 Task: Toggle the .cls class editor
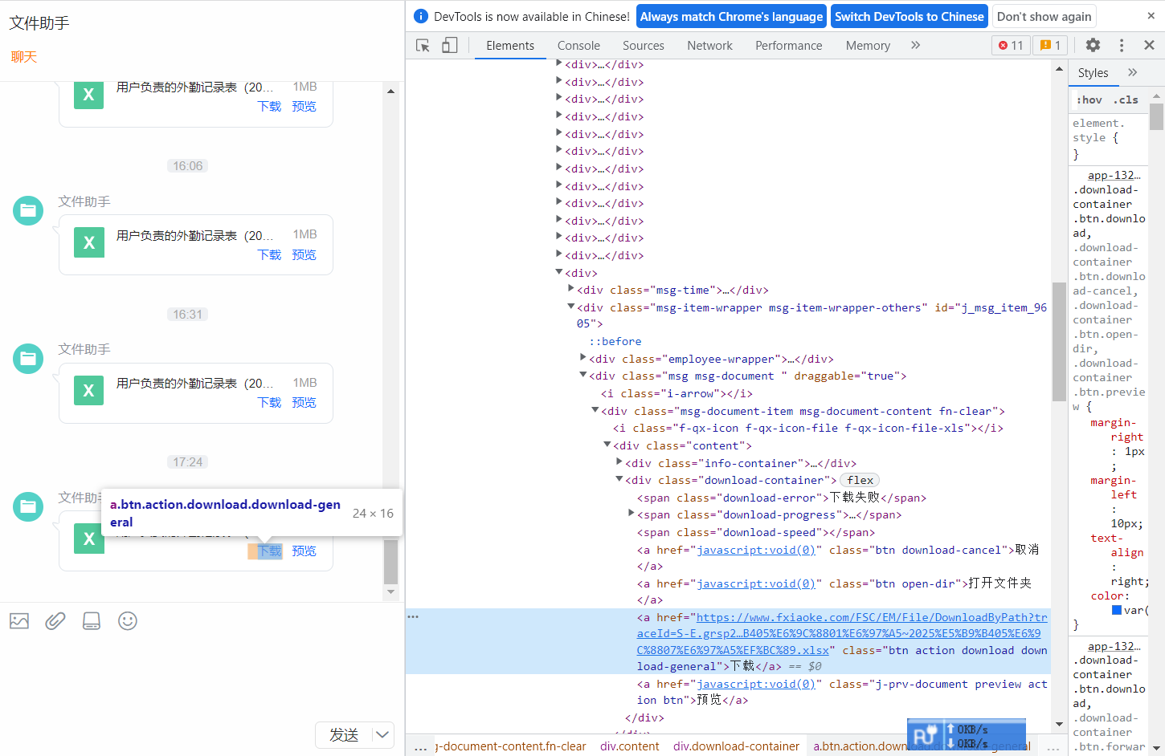pyautogui.click(x=1126, y=100)
